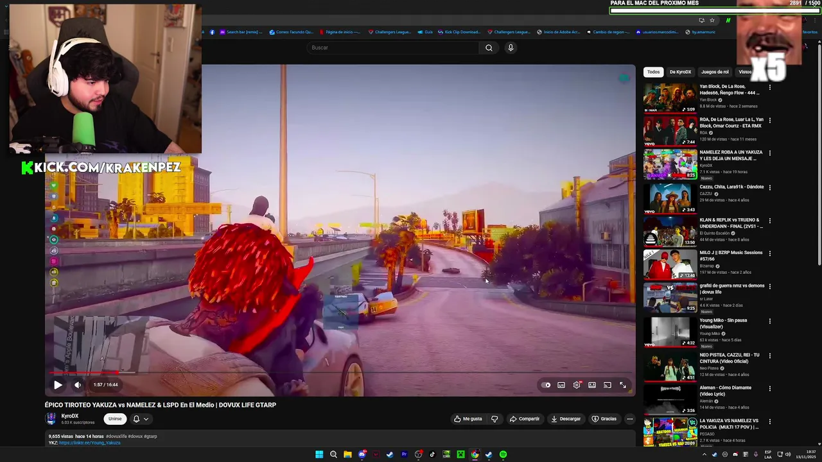Open Minecraft creeper icon in taskbar
822x462 pixels.
(x=460, y=455)
